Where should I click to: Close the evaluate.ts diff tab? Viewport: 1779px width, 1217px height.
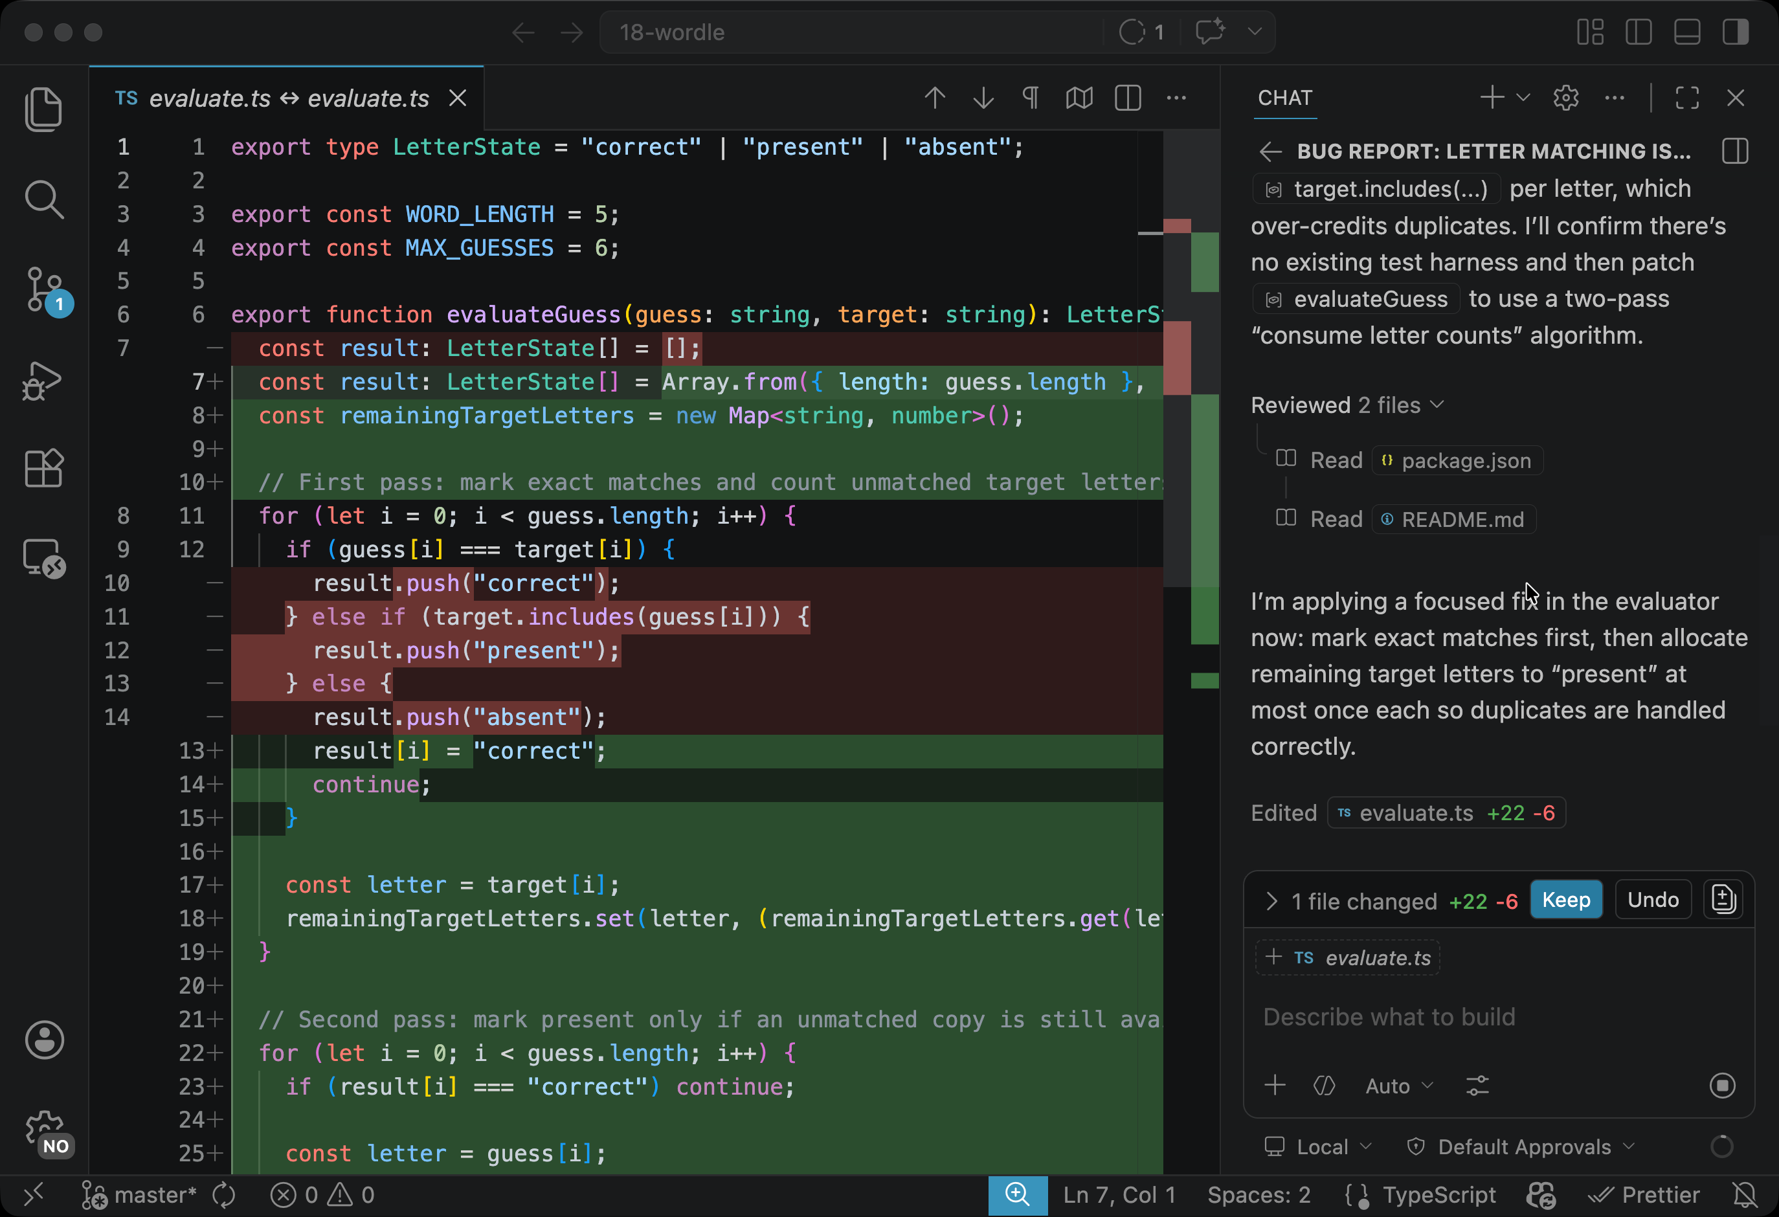(458, 98)
